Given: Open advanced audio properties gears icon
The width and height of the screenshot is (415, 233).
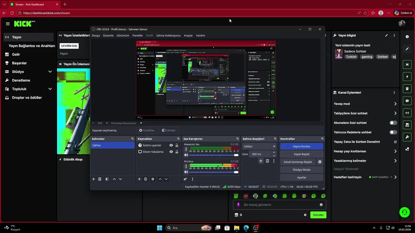Looking at the screenshot, I should [x=185, y=179].
